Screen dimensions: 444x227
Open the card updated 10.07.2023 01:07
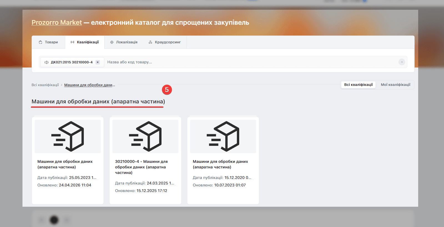pyautogui.click(x=223, y=161)
